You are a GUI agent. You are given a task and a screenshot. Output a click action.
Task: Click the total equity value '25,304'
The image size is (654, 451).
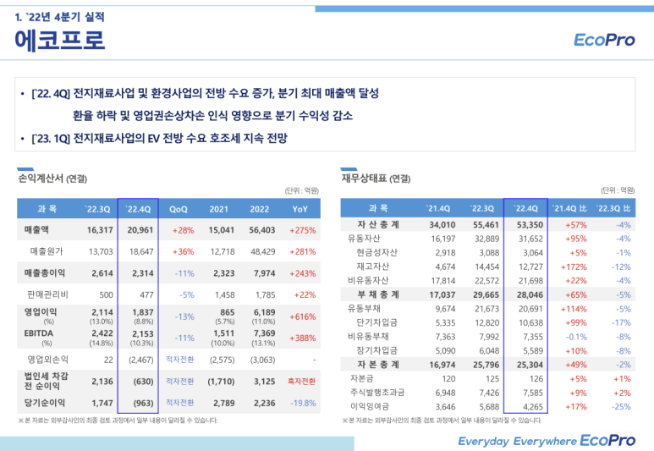(x=530, y=365)
